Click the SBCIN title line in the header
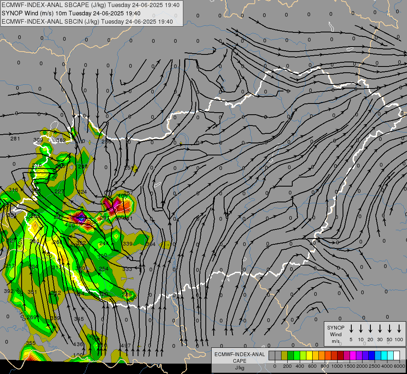This screenshot has height=374, width=407. (x=87, y=22)
